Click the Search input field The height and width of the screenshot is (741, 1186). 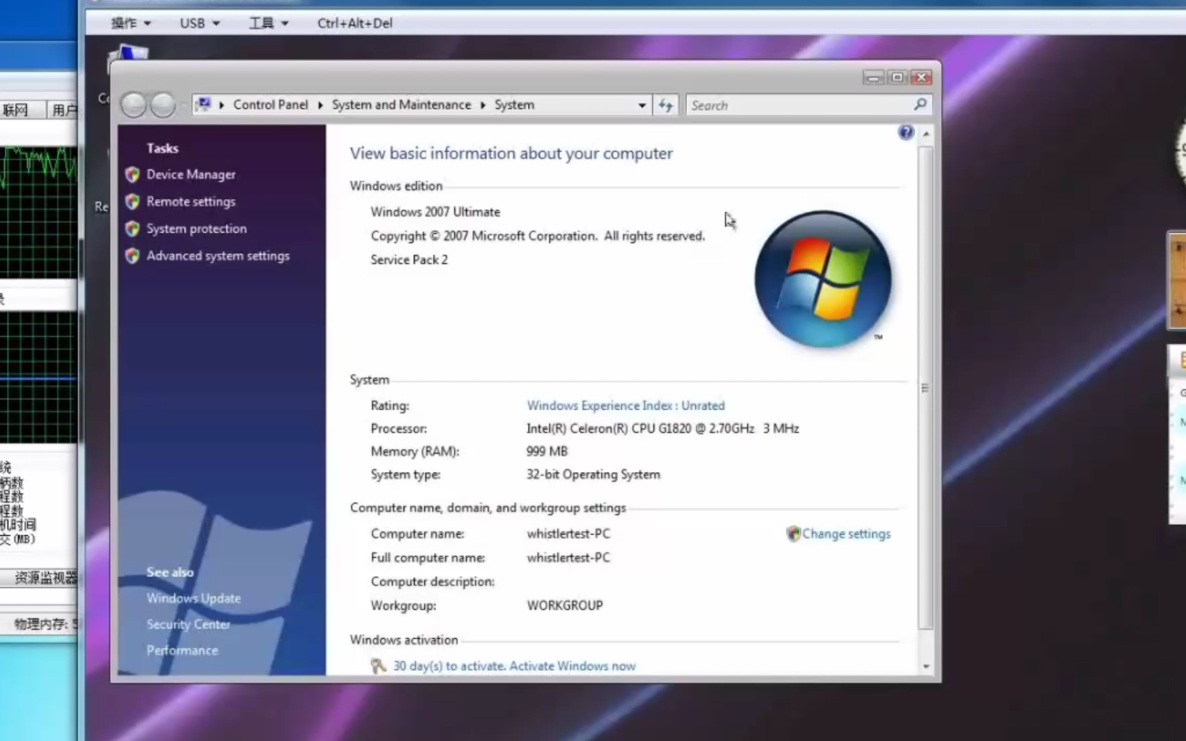click(800, 105)
